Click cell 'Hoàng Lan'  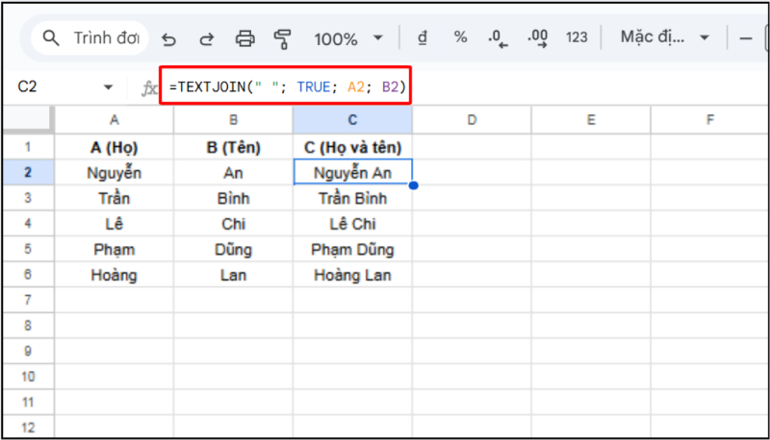pyautogui.click(x=352, y=275)
